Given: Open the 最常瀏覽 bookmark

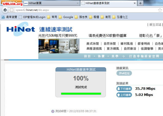Looking at the screenshot, I should coord(9,17).
